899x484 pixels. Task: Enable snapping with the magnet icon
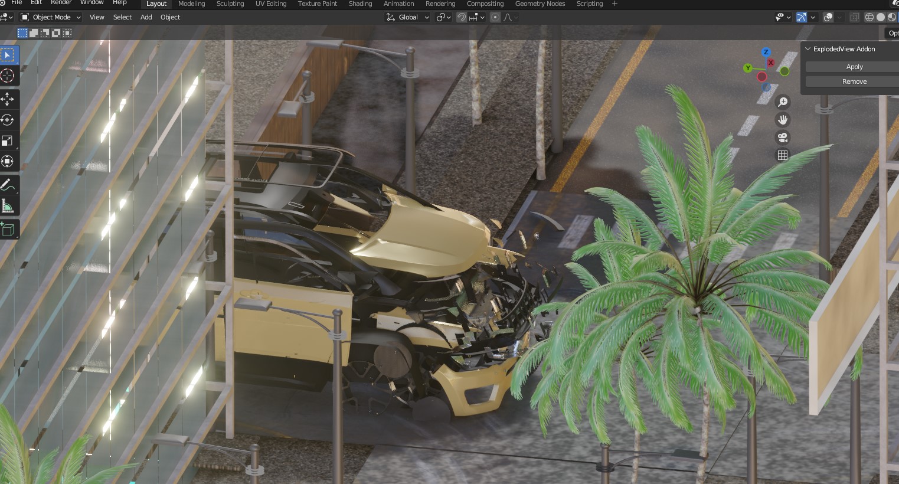[x=461, y=17]
